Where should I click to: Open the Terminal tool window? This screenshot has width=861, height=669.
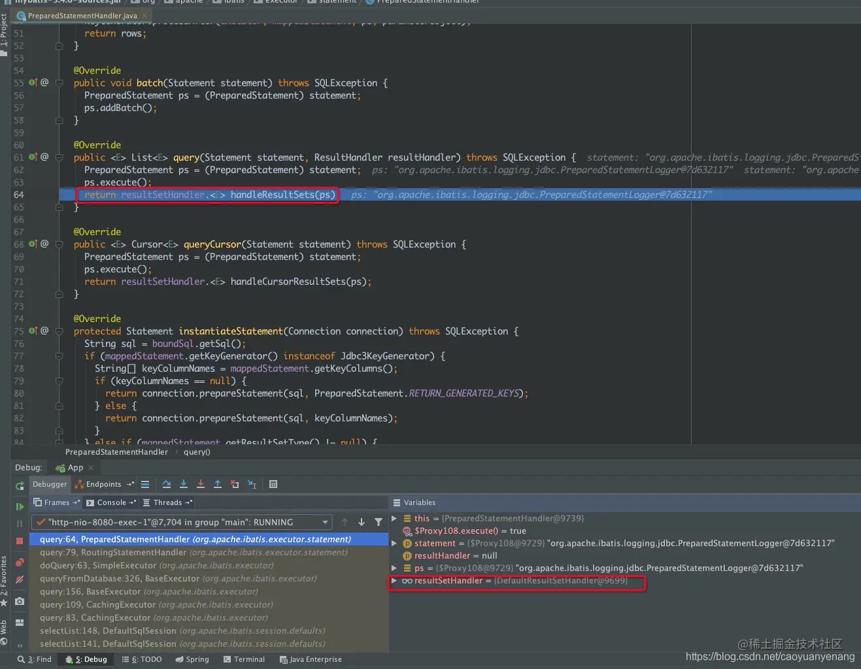tap(245, 659)
